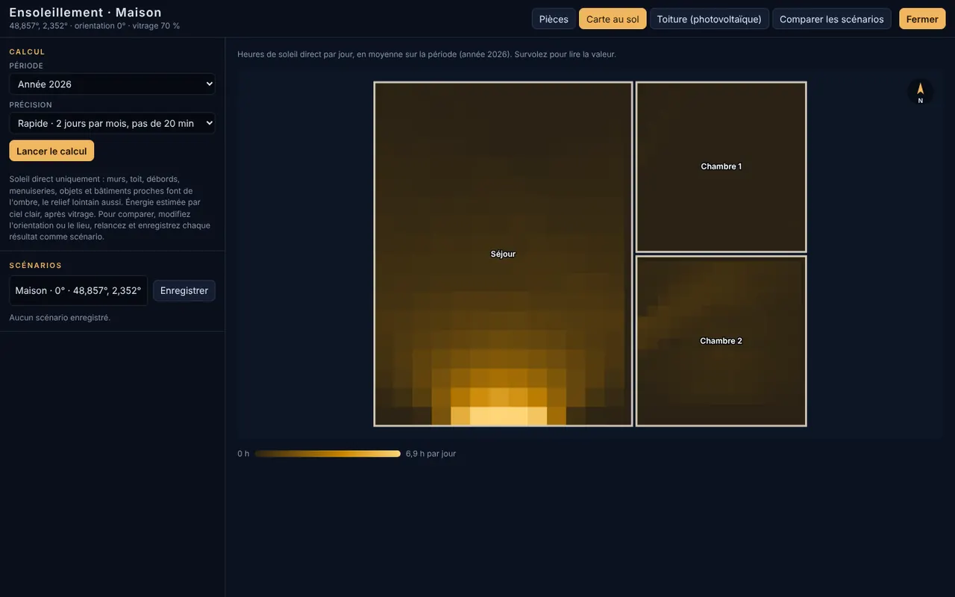Click the coordinates and orientation subtitle

[x=95, y=26]
